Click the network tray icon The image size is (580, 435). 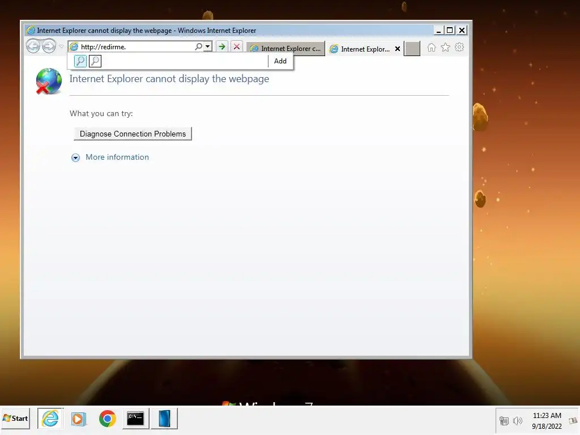coord(504,421)
